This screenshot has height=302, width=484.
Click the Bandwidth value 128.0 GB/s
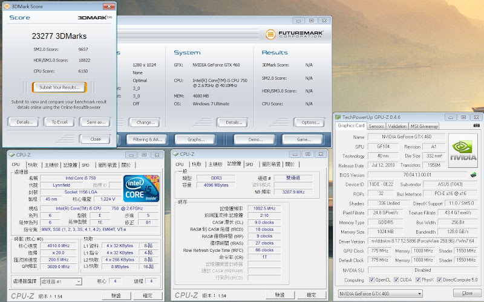pyautogui.click(x=457, y=231)
